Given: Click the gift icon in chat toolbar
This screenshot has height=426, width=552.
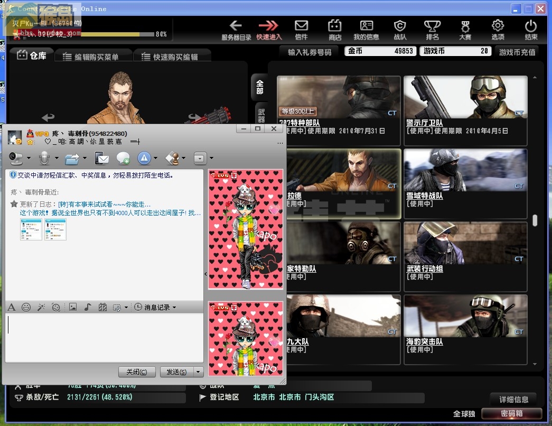Looking at the screenshot, I should point(102,307).
